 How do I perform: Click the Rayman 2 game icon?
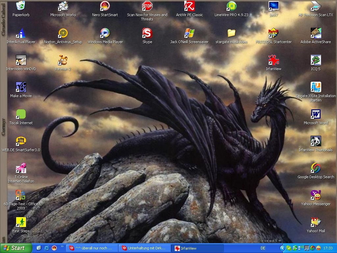pos(63,60)
